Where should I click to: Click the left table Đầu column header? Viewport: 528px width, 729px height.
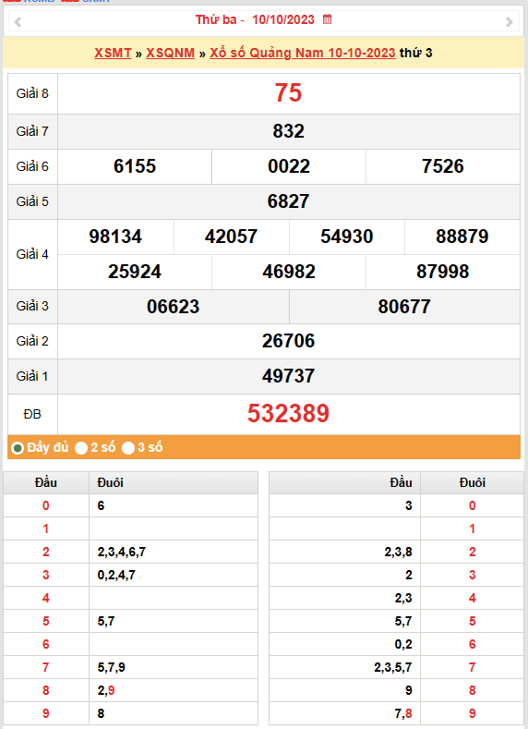[46, 482]
